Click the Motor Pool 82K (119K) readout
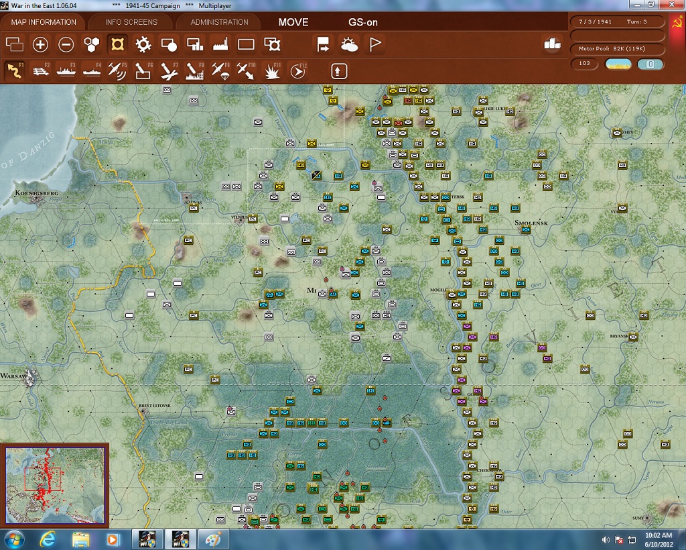 pyautogui.click(x=616, y=48)
